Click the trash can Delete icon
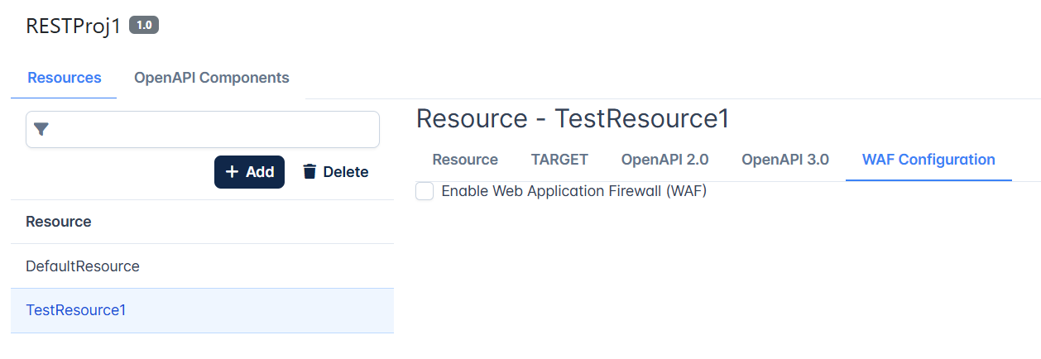This screenshot has height=359, width=1041. coord(309,172)
